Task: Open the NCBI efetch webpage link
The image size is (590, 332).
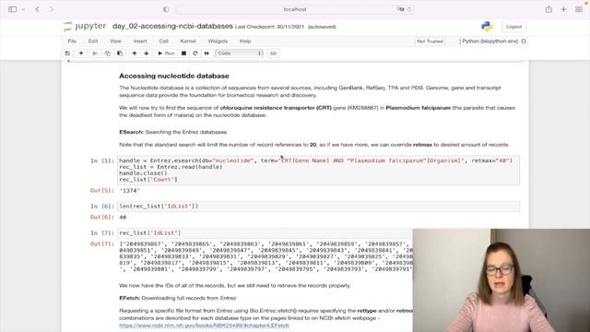Action: point(205,326)
